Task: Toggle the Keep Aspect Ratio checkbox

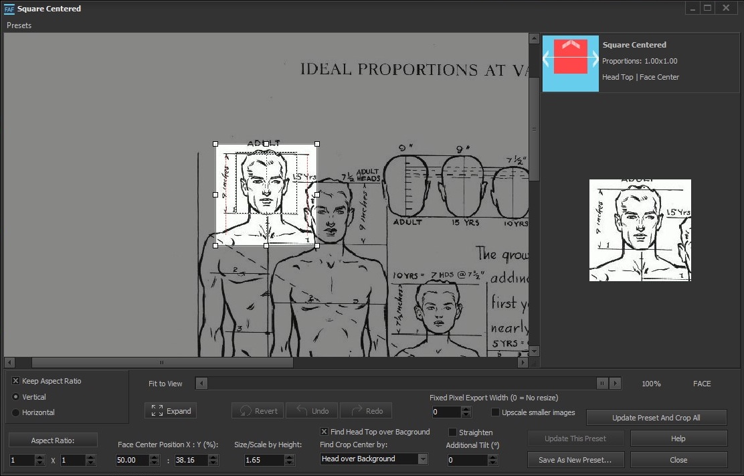Action: (15, 381)
